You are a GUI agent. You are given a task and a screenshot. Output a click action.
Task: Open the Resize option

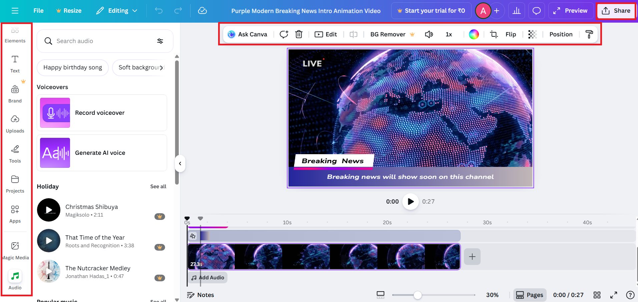click(69, 11)
